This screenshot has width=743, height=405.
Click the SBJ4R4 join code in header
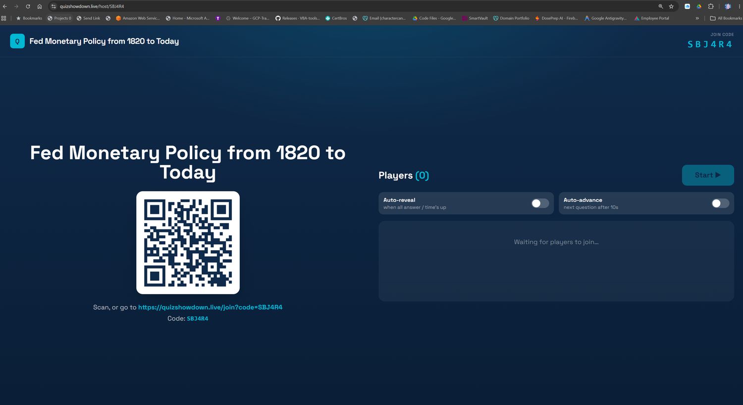[x=710, y=45]
